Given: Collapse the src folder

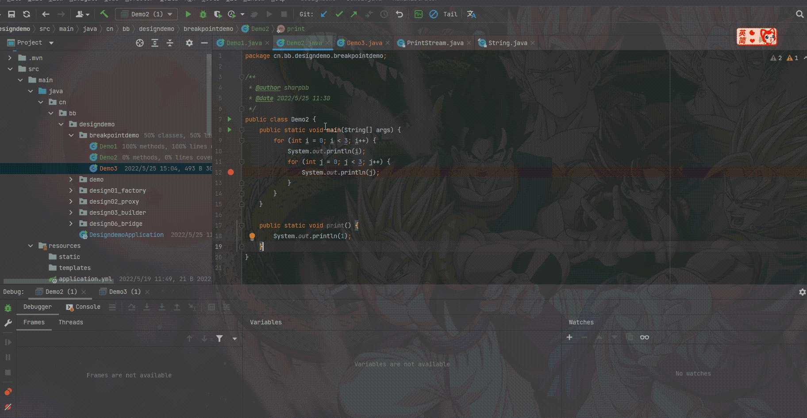Looking at the screenshot, I should pyautogui.click(x=10, y=69).
